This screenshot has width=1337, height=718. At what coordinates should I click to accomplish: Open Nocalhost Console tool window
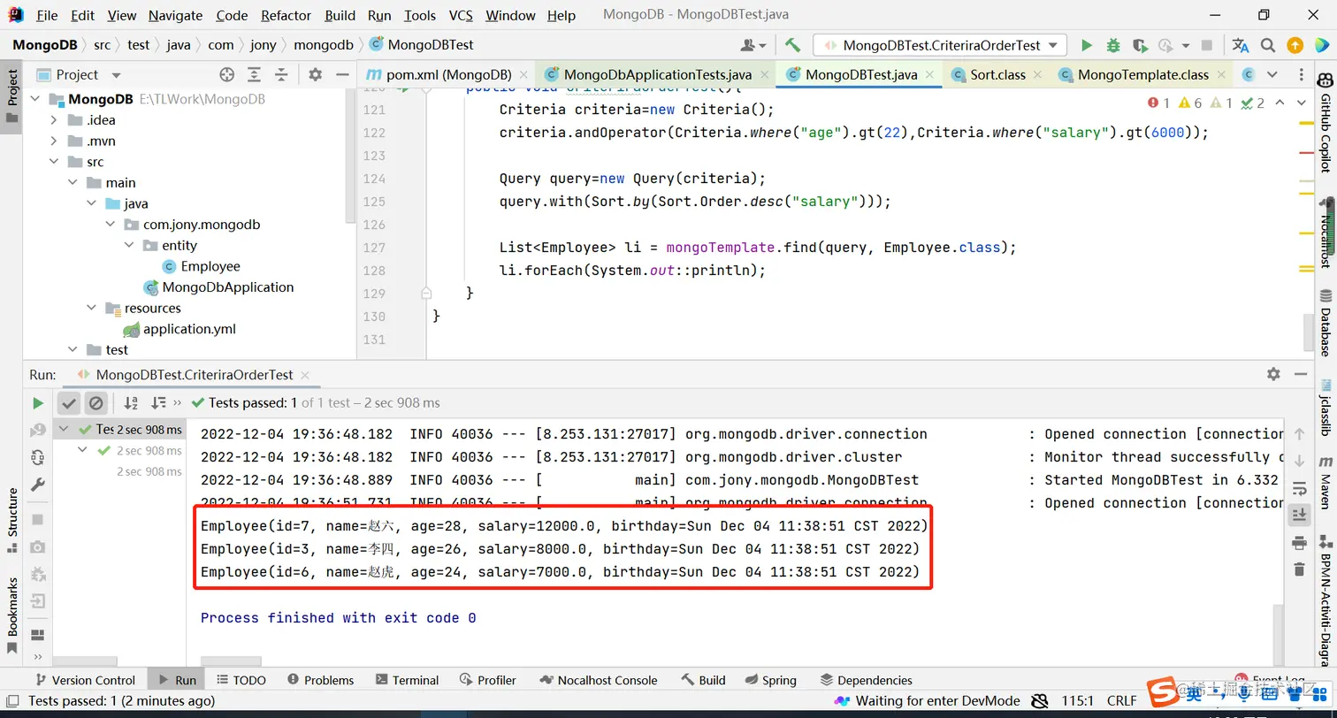coord(598,680)
